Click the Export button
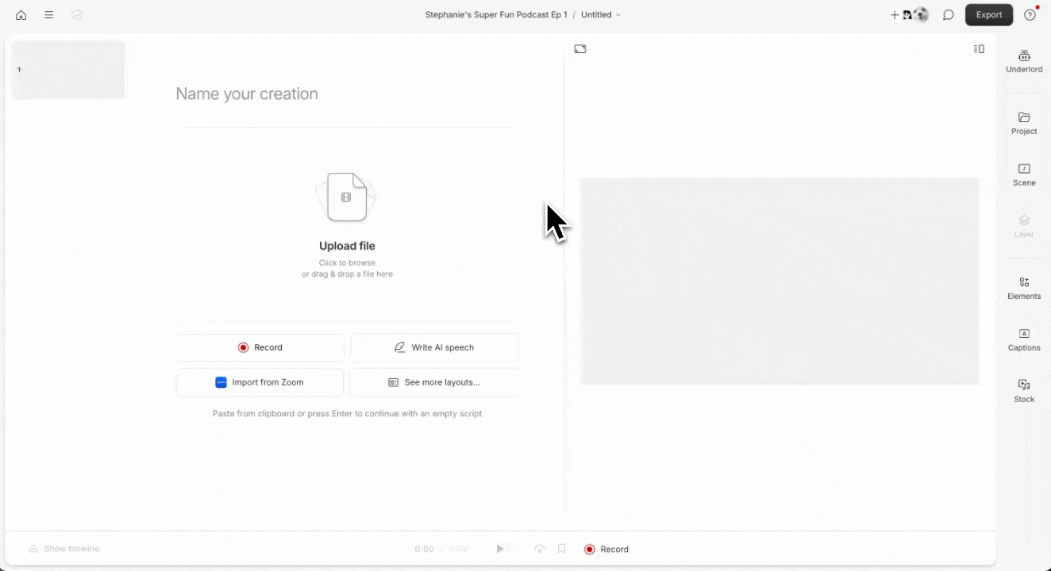Viewport: 1051px width, 571px height. [988, 15]
